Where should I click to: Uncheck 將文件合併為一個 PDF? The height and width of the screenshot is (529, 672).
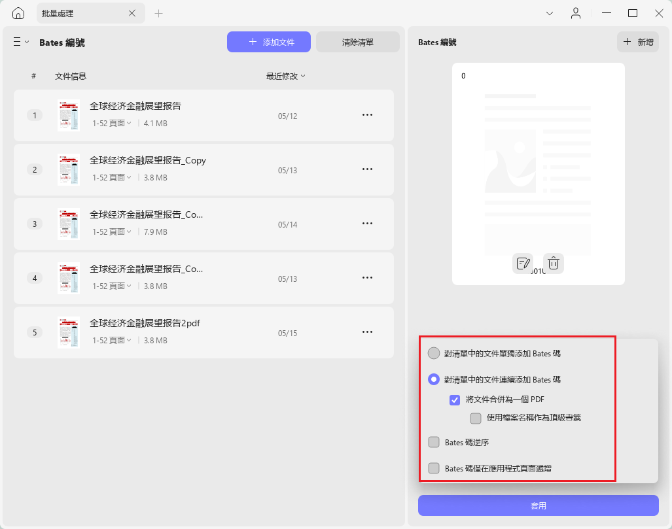point(455,400)
